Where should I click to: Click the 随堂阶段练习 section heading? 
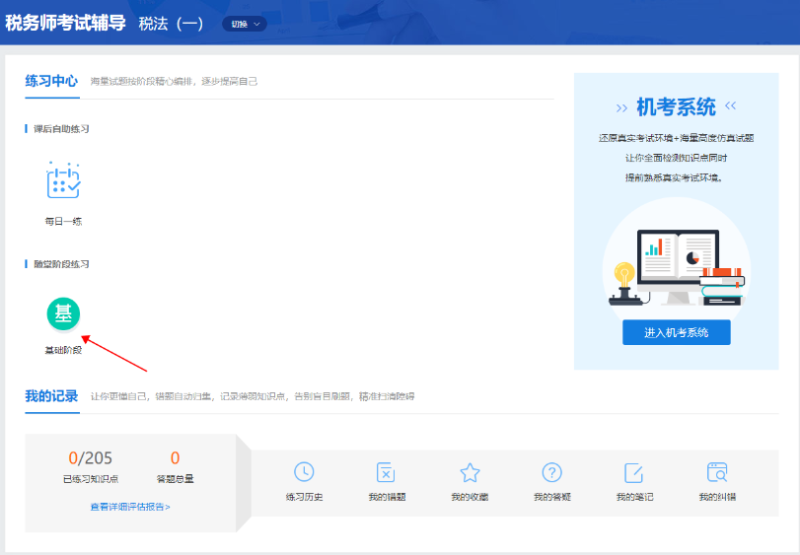(62, 264)
